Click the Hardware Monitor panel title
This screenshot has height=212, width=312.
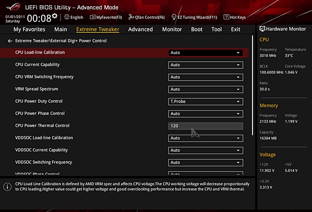286,29
